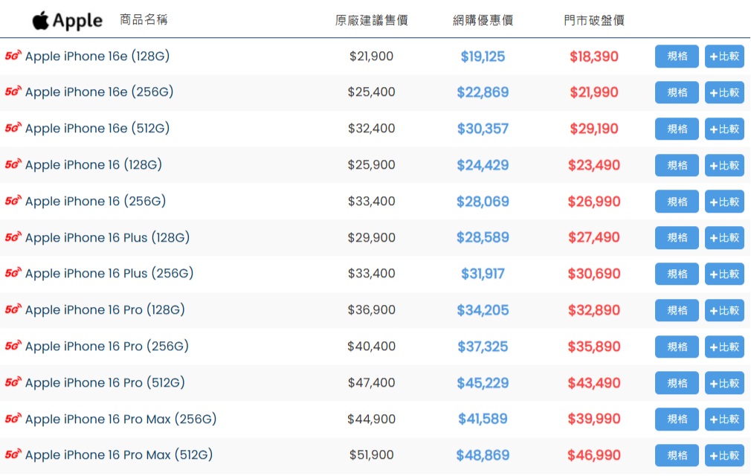Click 5G icon beside iPhone 16 Plus (128G)
This screenshot has width=751, height=476.
(x=13, y=238)
